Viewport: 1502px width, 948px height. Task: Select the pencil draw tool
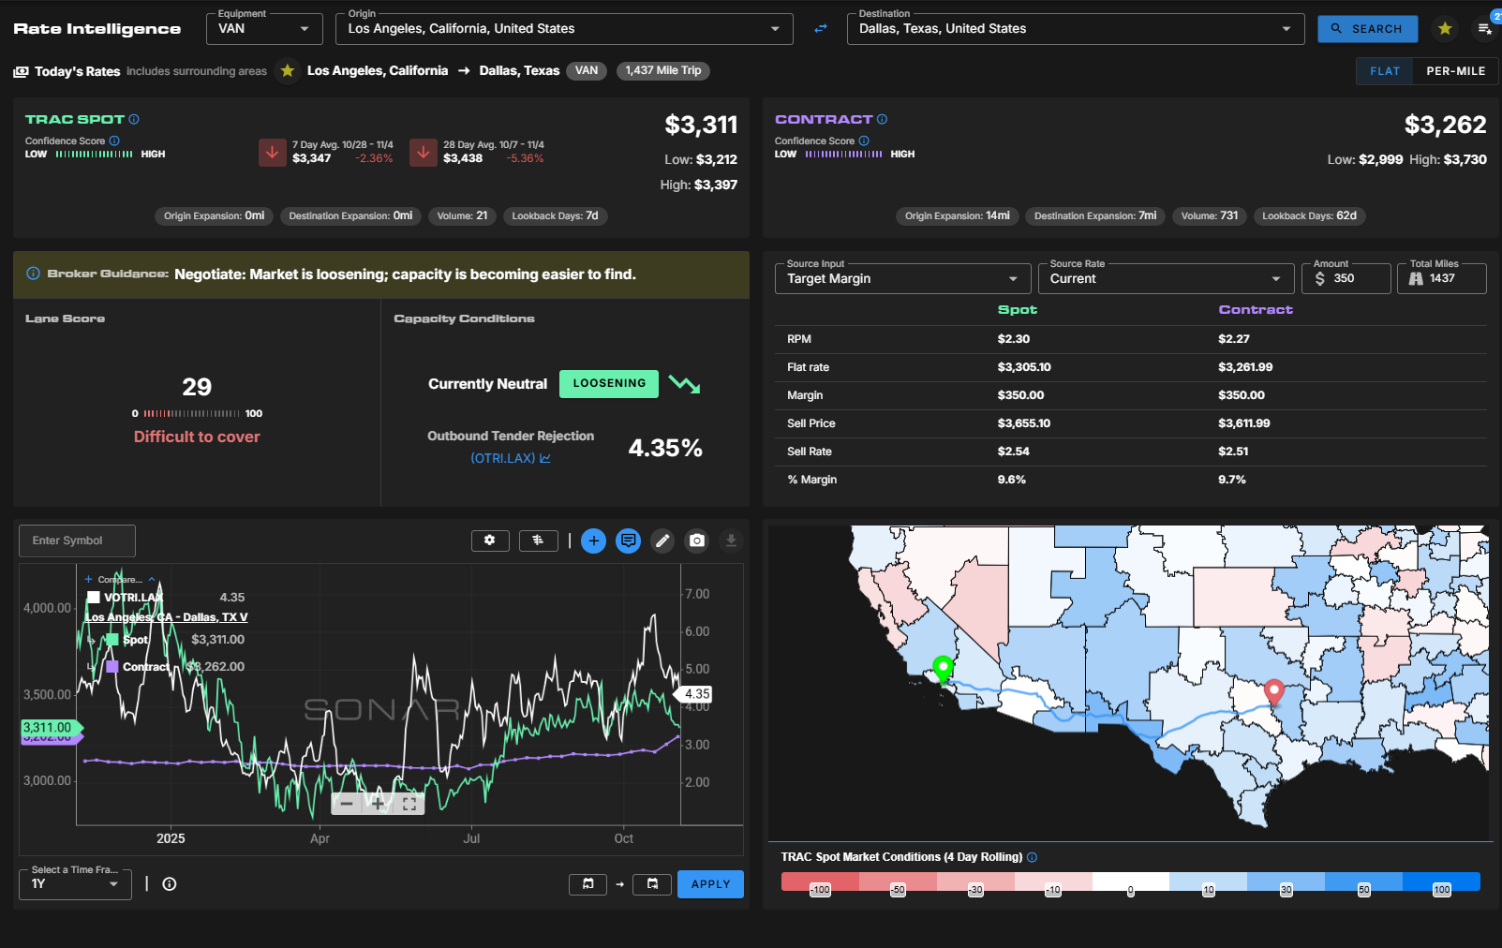coord(662,541)
